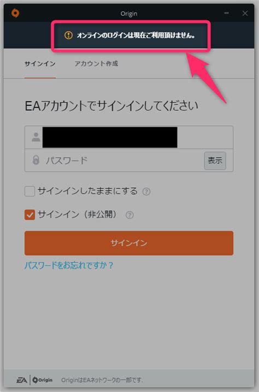Click the padlock icon beside パスワード
The width and height of the screenshot is (259, 392).
point(36,160)
